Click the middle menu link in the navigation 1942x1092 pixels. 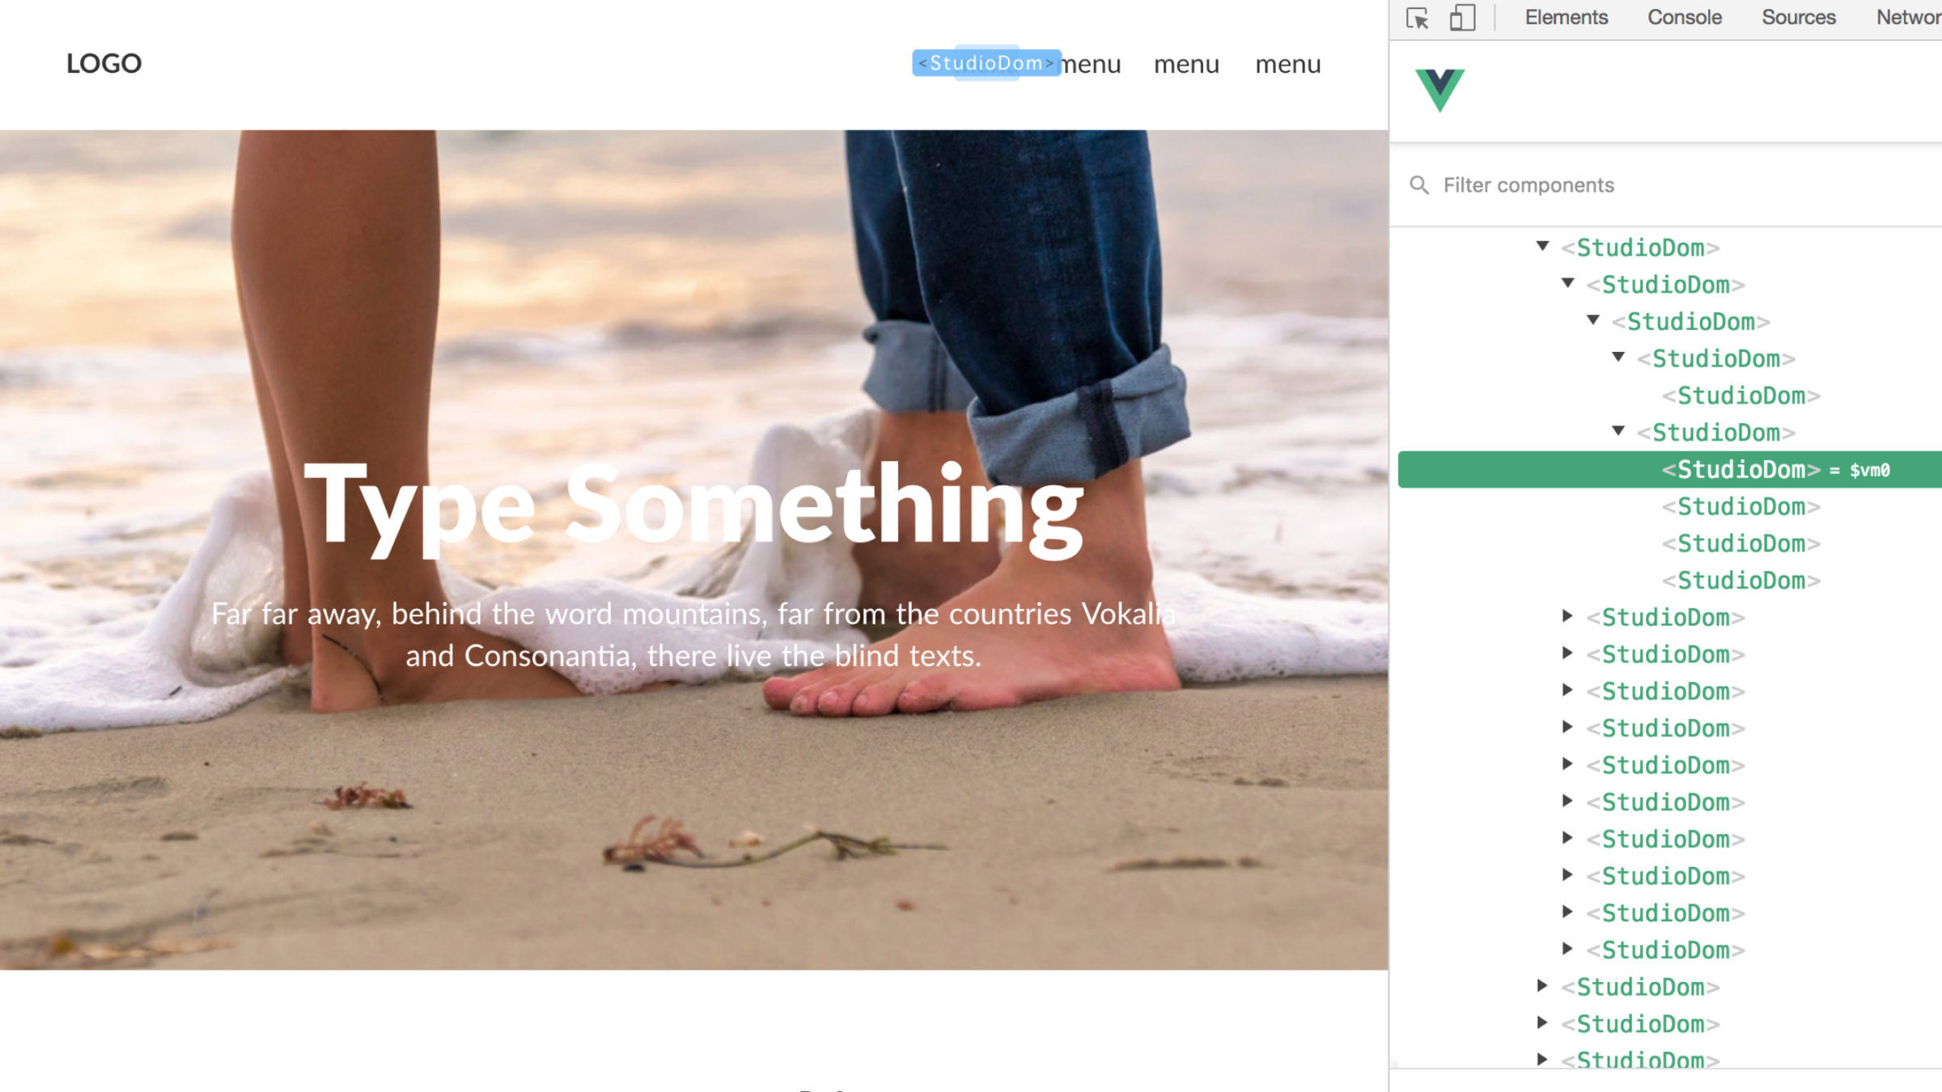pyautogui.click(x=1186, y=64)
